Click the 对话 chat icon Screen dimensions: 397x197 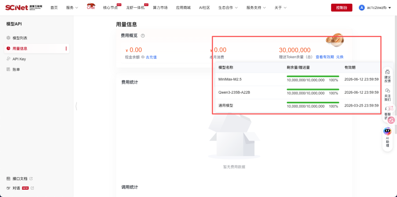pyautogui.click(x=8, y=188)
